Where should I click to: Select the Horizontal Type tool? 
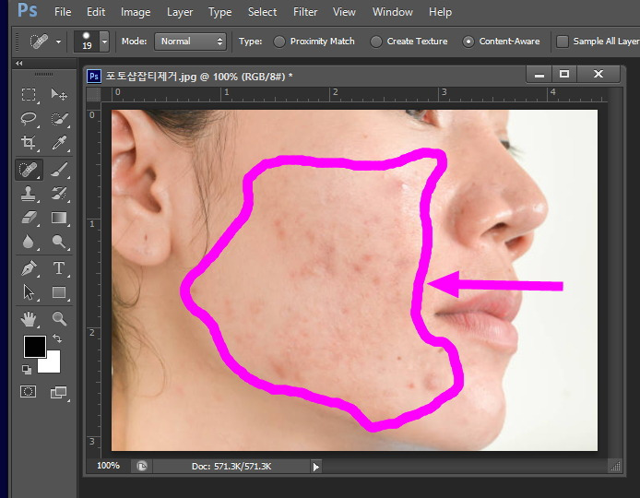[59, 268]
